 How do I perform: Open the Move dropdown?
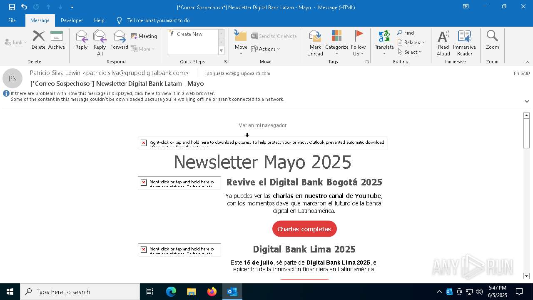pyautogui.click(x=241, y=43)
